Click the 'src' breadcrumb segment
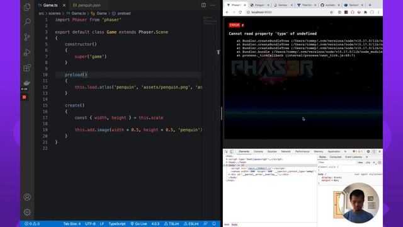Screen dimensions: 403x227 [x=42, y=13]
